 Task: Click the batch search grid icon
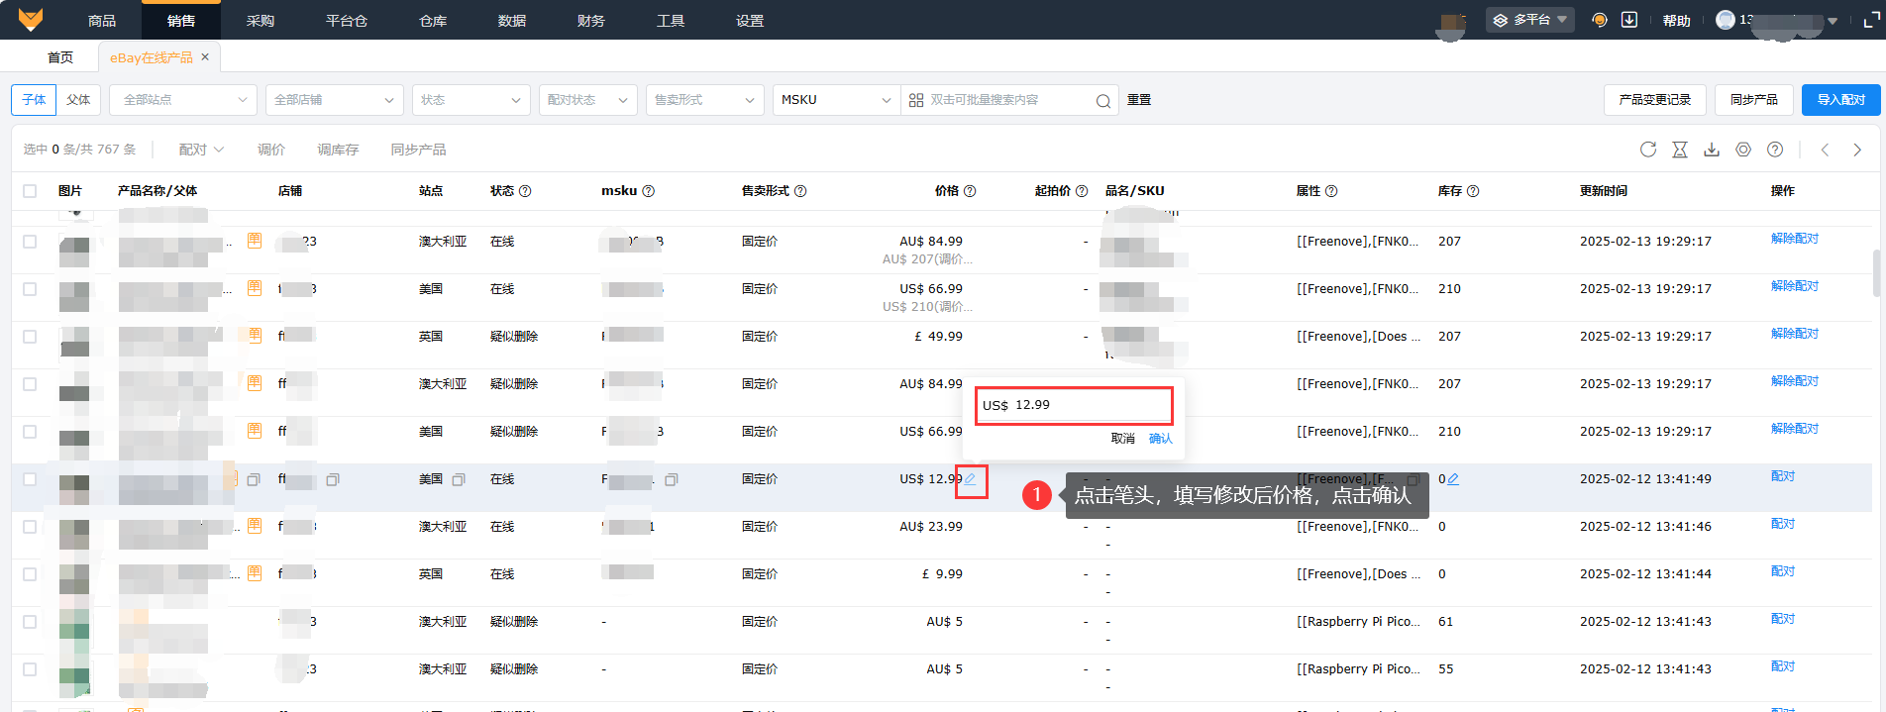[916, 100]
